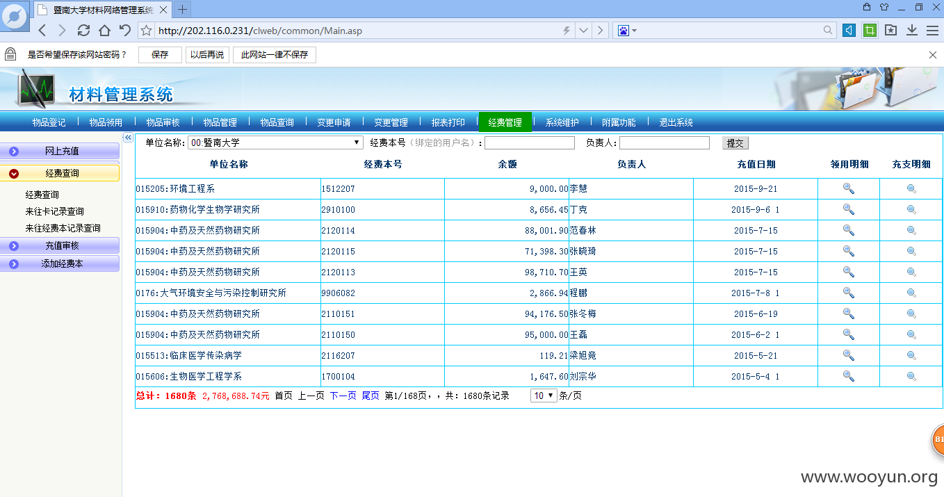This screenshot has height=497, width=944.
Task: Open usage details for 李慧 row
Action: coord(848,188)
